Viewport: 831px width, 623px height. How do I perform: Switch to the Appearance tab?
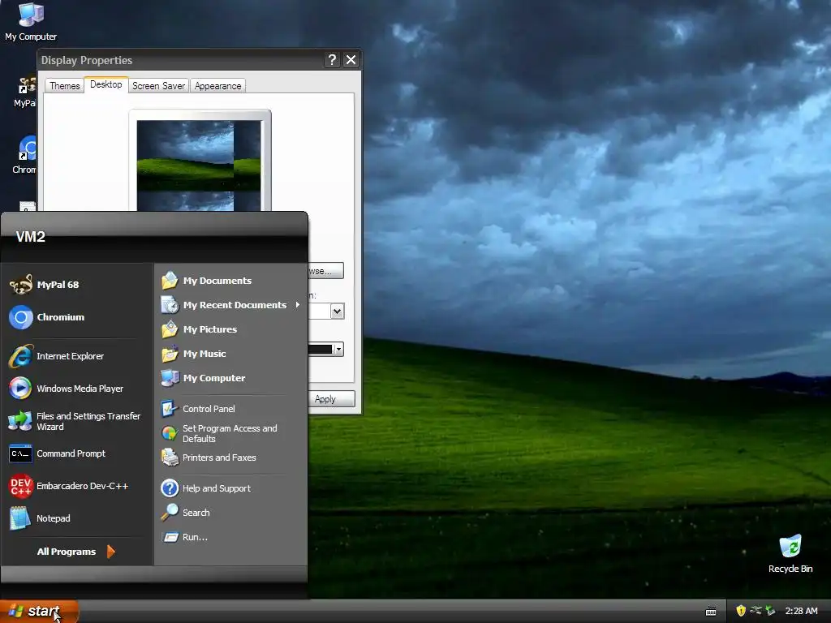[x=217, y=86]
